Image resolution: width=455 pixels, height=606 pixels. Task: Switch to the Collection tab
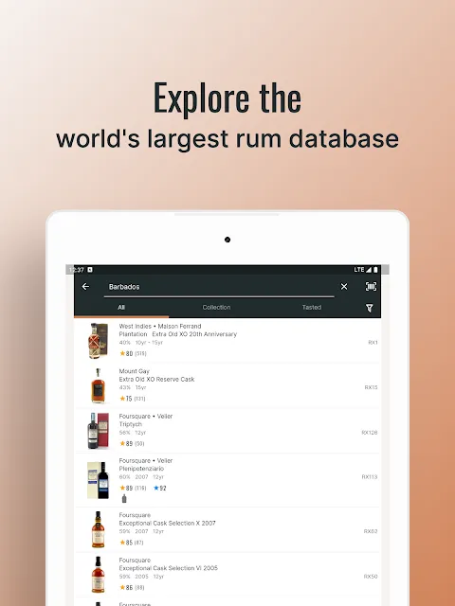[x=216, y=307]
